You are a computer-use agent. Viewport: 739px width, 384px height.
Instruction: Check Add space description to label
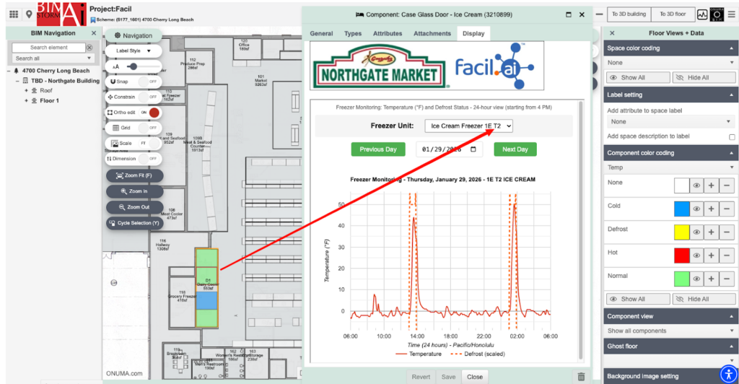click(x=732, y=136)
